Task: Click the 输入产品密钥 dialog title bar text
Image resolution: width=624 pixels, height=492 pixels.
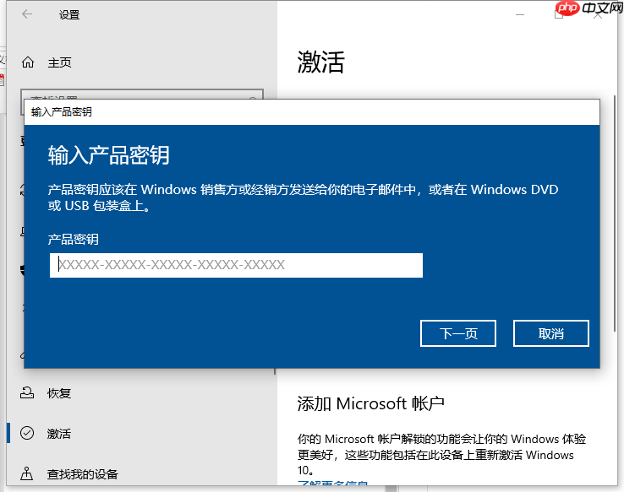Action: coord(61,112)
